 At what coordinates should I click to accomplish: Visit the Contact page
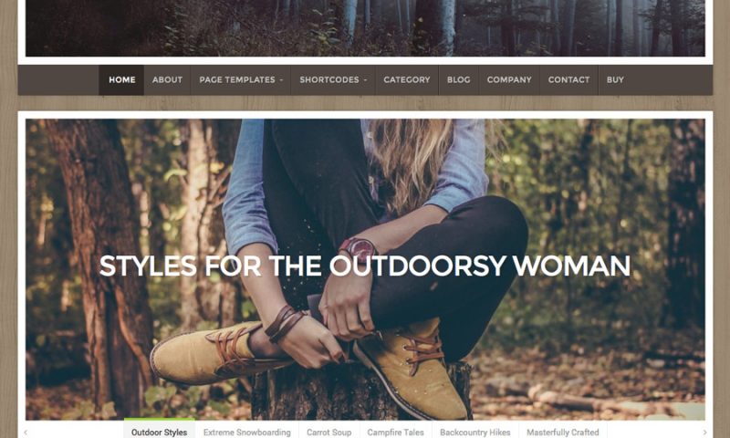point(568,80)
